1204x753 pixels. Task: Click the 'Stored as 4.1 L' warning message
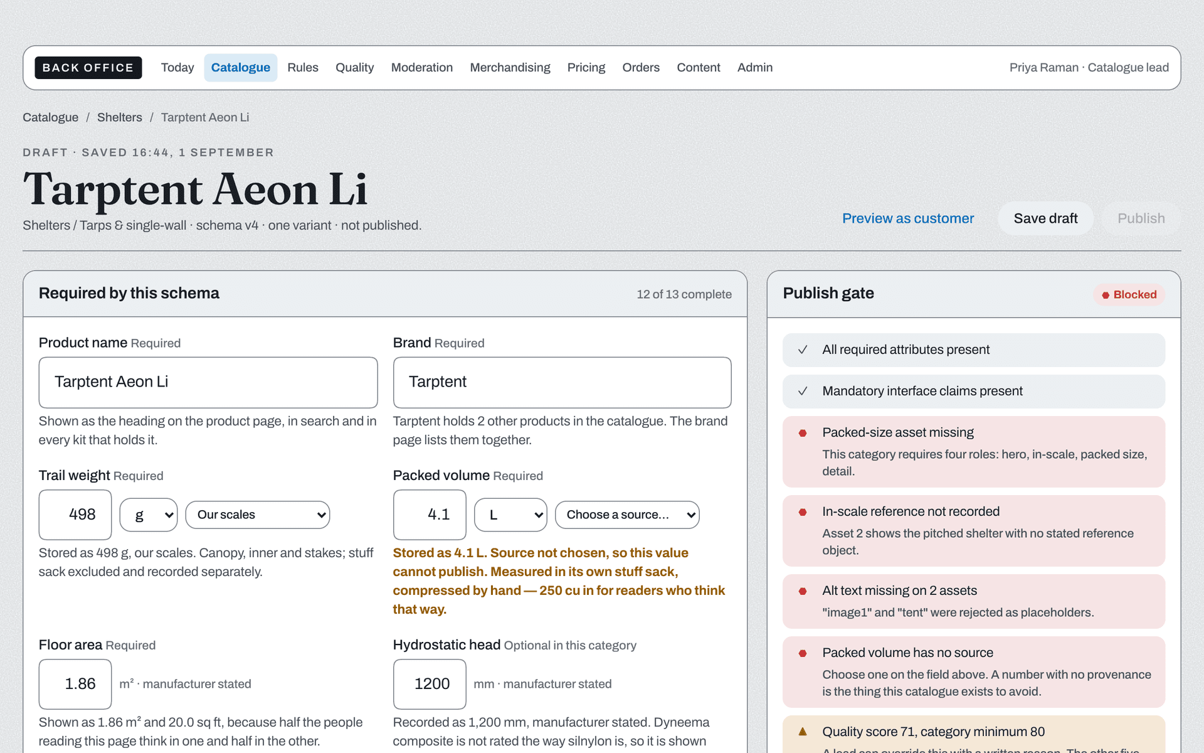[x=559, y=581]
